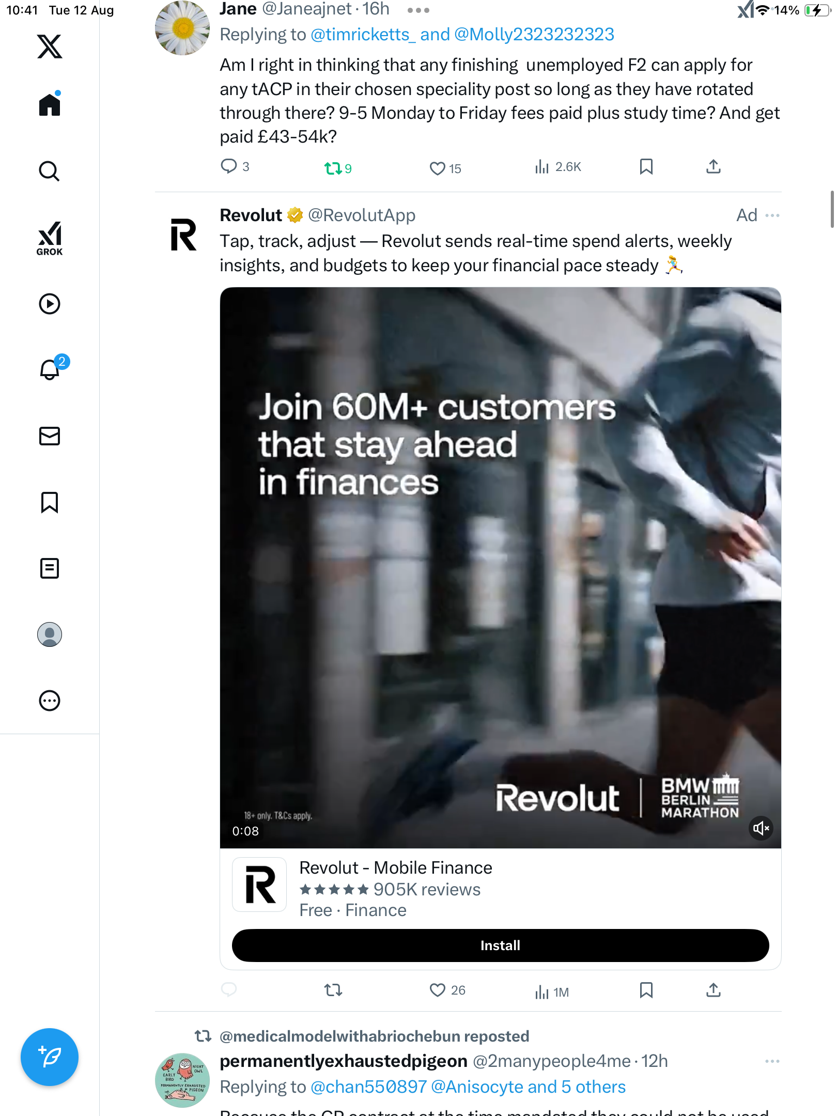
Task: Open options for permanentlyexhaustedpigeon's post
Action: 772,1061
